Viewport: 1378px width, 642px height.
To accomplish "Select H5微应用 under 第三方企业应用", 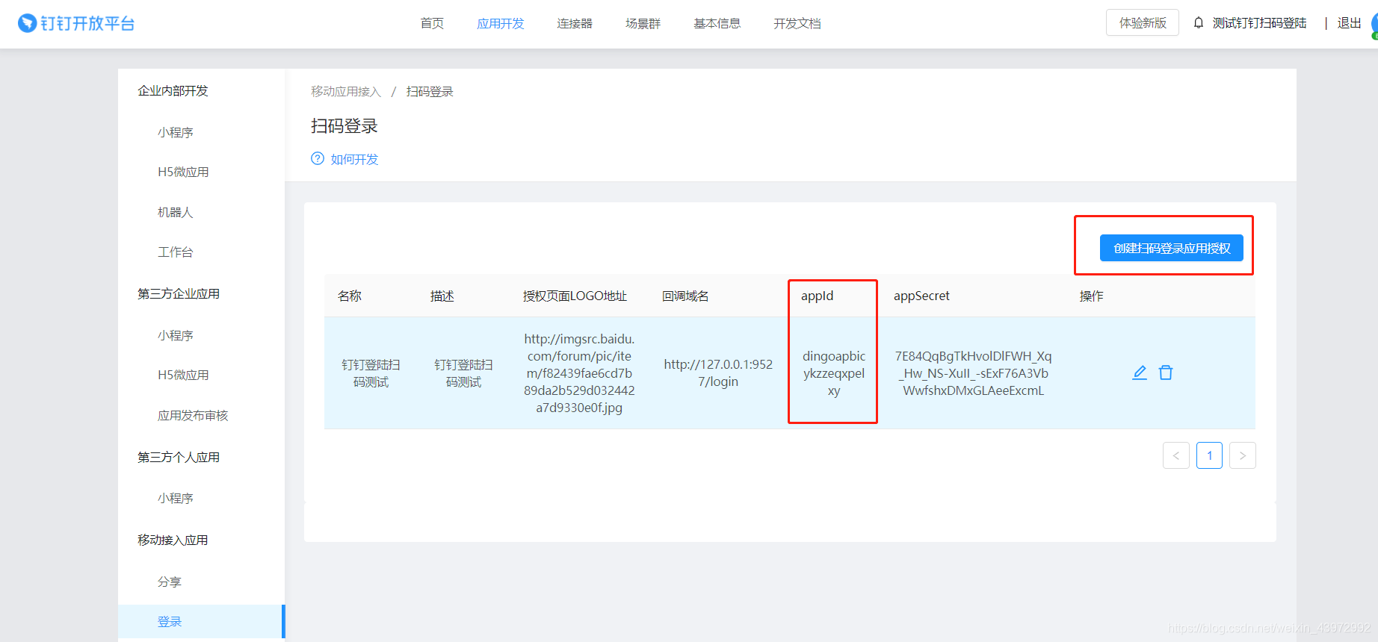I will tap(183, 375).
